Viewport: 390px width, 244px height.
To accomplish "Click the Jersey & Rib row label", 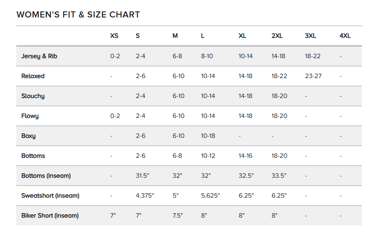I will coord(39,56).
